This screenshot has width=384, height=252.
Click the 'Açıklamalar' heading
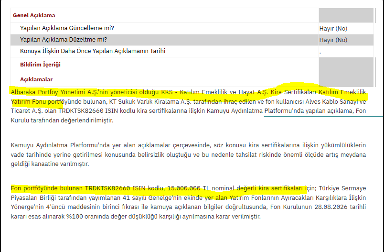point(36,79)
